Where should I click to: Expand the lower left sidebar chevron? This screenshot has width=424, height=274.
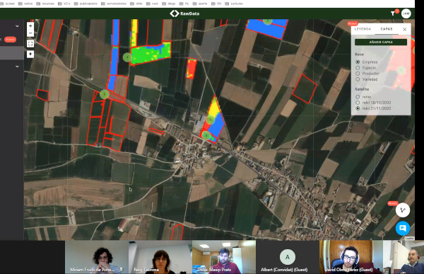click(x=17, y=67)
